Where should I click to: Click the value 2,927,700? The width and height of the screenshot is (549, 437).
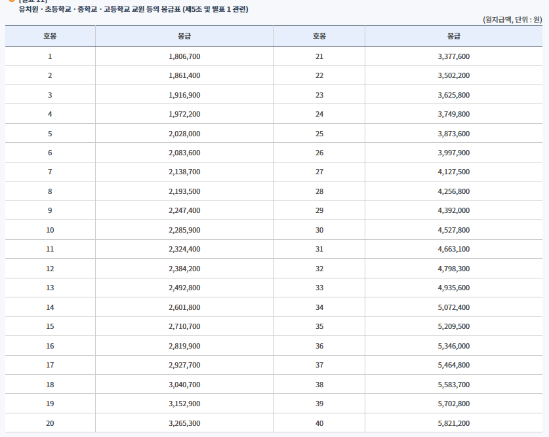(184, 365)
